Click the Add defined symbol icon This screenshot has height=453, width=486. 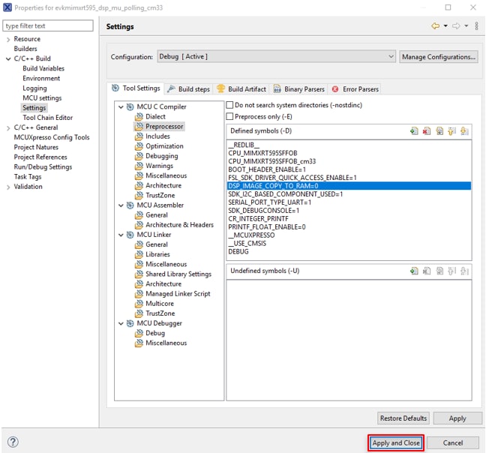pos(414,131)
